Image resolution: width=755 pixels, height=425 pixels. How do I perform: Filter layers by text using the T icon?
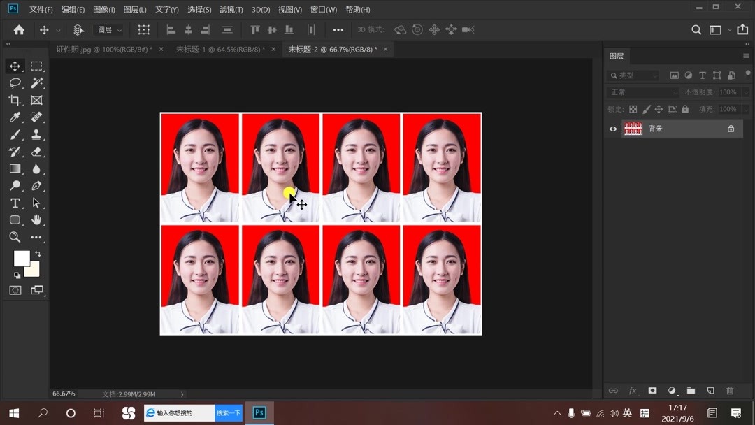click(x=703, y=75)
